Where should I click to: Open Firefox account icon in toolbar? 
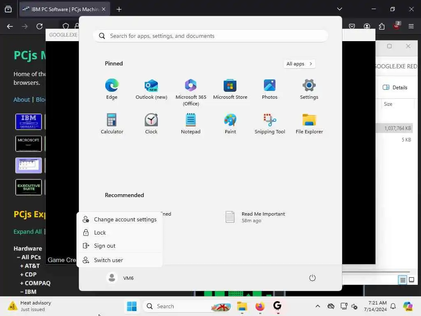pos(367,26)
